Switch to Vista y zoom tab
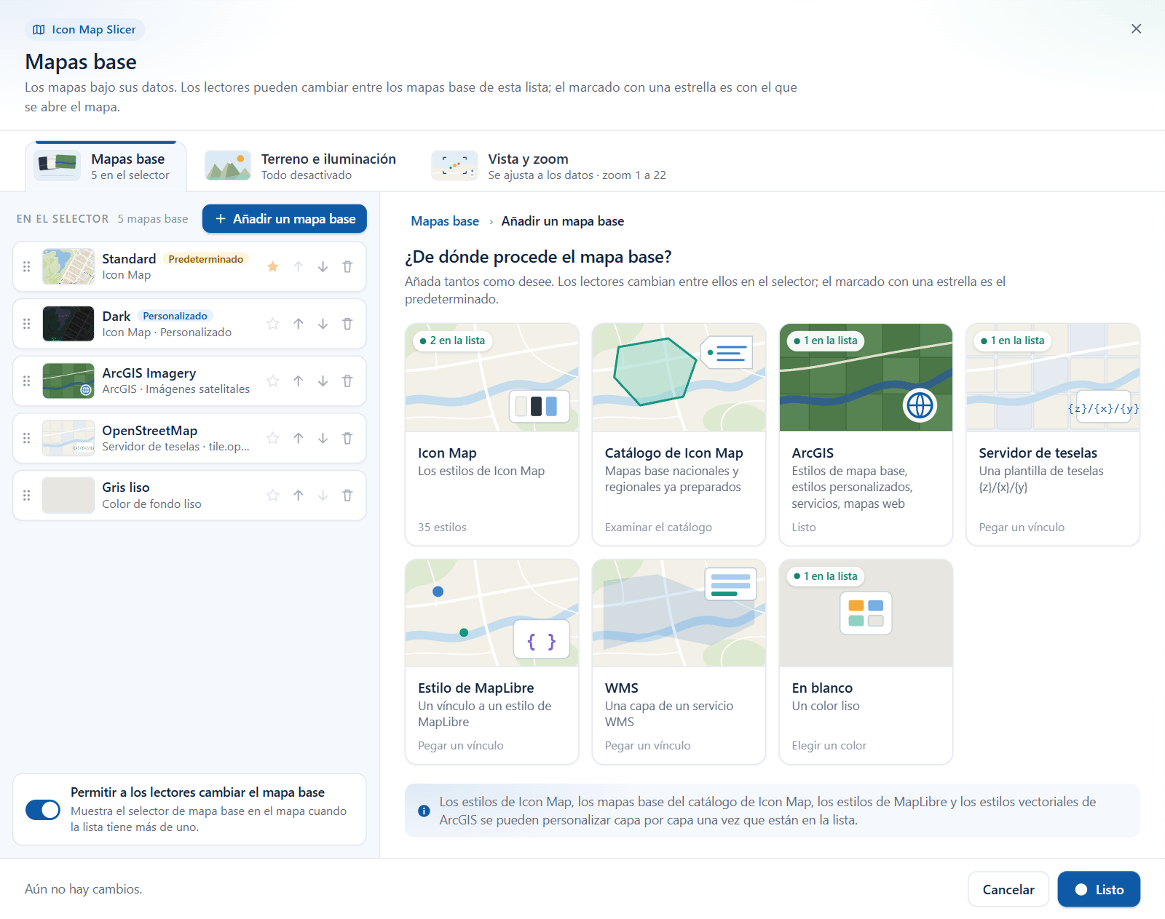The height and width of the screenshot is (919, 1165). [549, 167]
